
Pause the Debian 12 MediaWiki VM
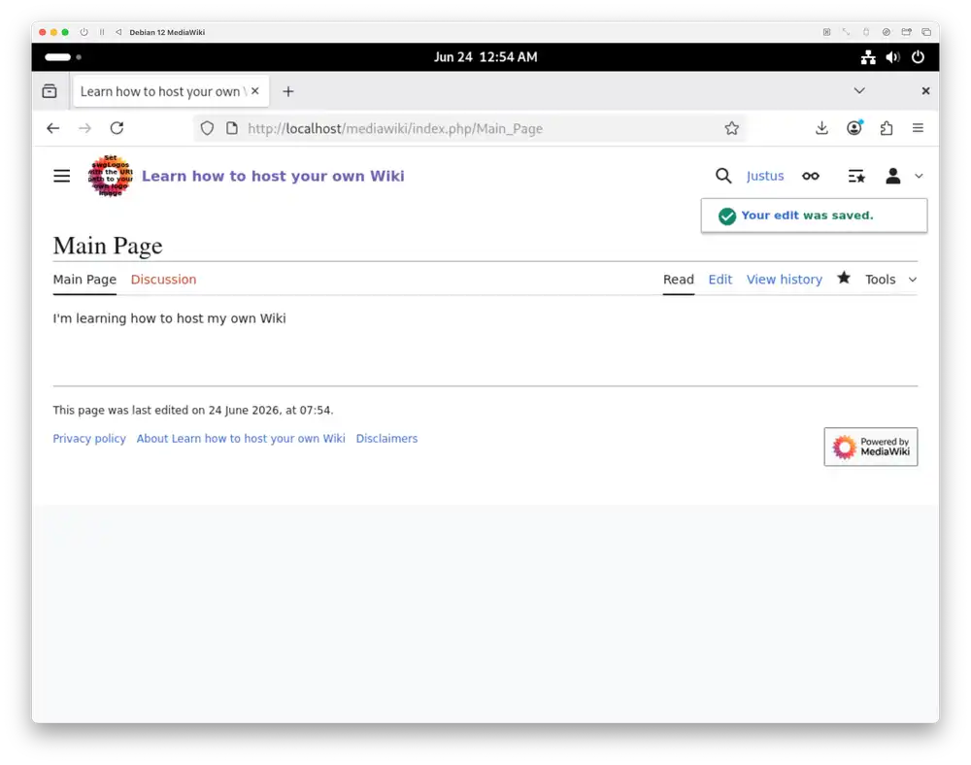click(x=102, y=32)
